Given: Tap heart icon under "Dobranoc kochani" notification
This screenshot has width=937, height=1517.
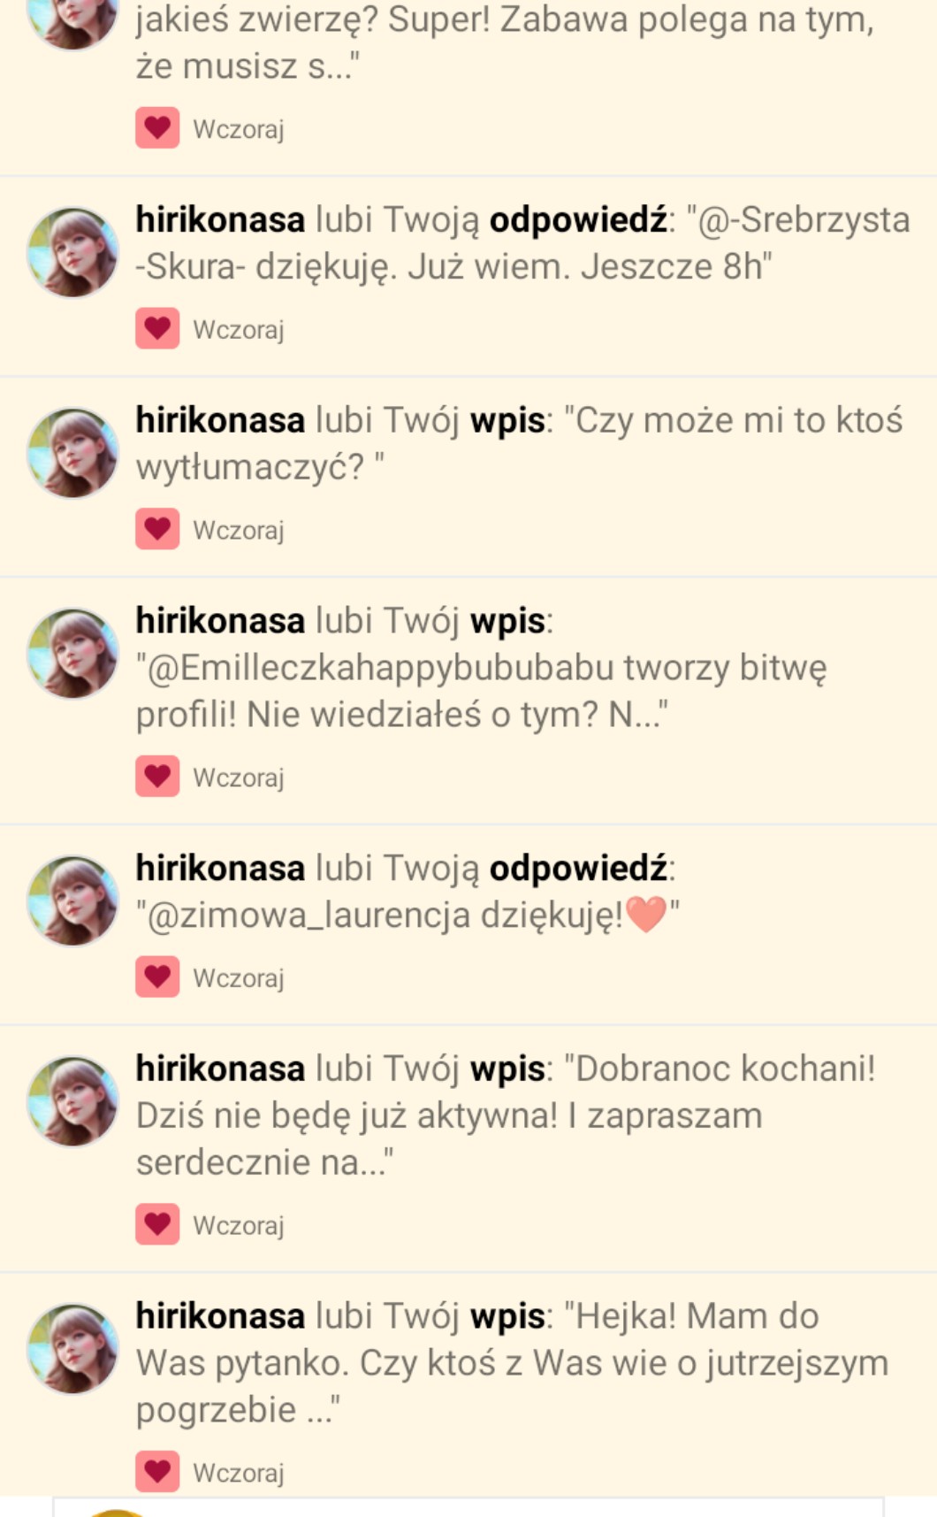Looking at the screenshot, I should click(157, 1224).
